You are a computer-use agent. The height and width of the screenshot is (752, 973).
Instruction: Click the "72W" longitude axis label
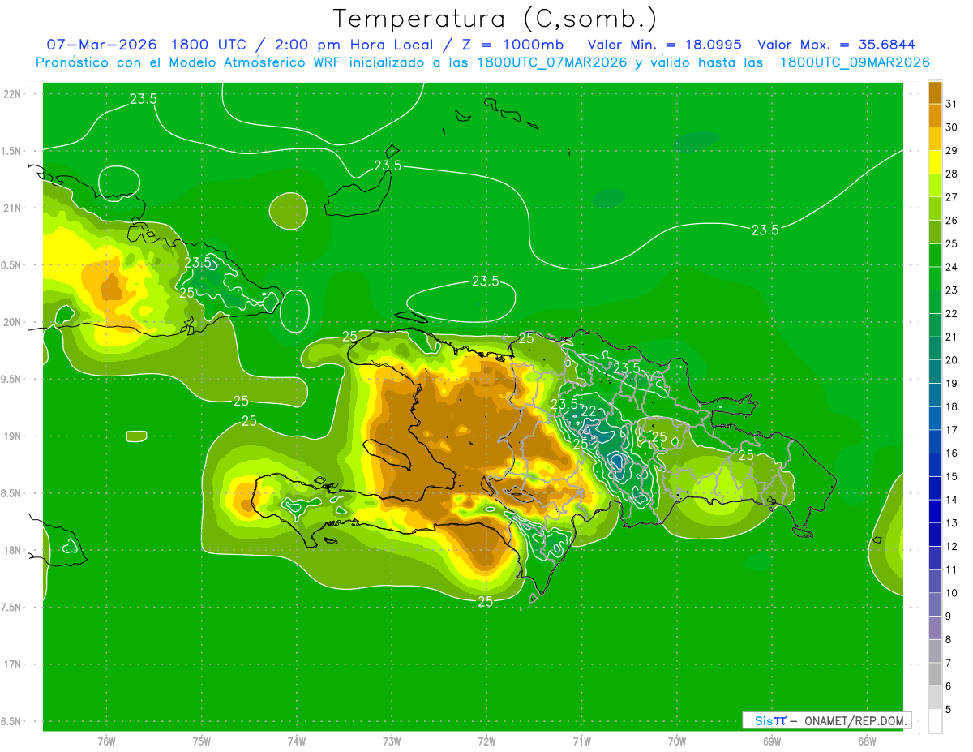point(486,741)
